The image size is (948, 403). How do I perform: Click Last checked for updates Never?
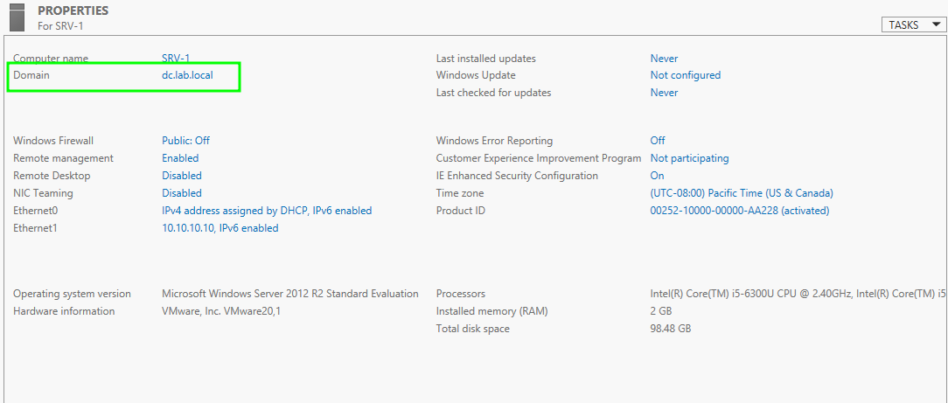(664, 93)
